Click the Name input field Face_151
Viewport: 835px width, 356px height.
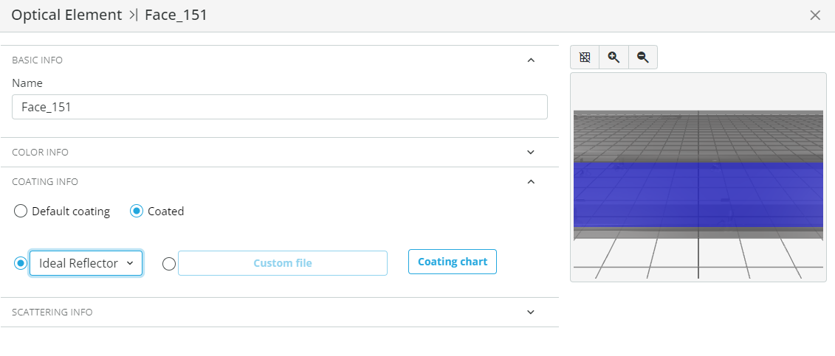(x=280, y=107)
